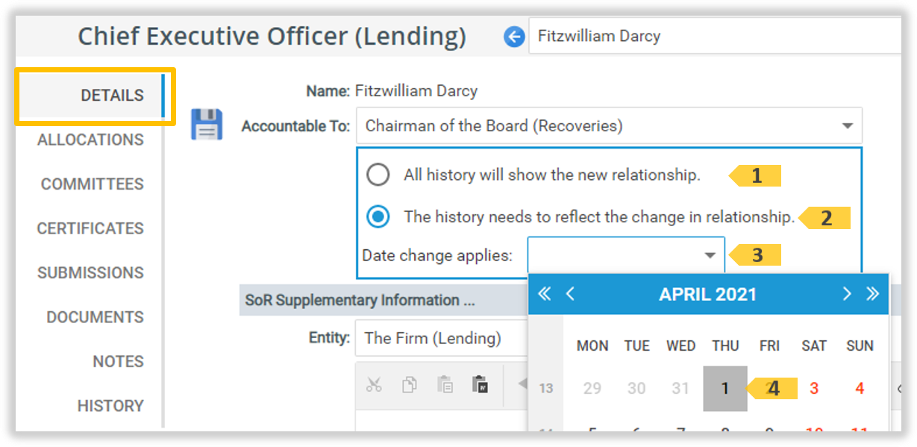Jump forward one year with double-right arrow
The image size is (917, 447).
[872, 294]
